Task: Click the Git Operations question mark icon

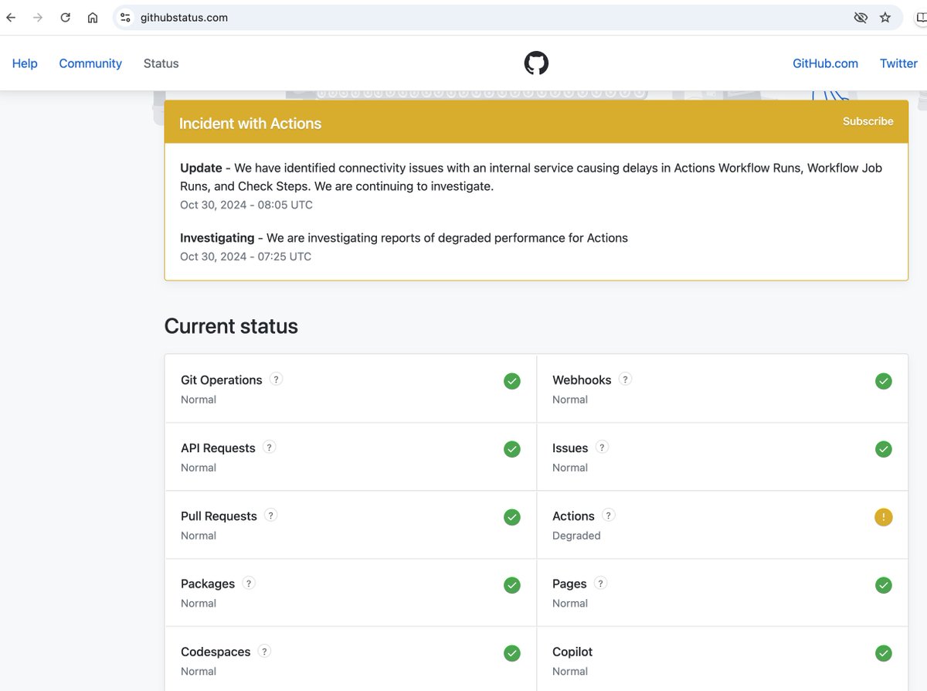Action: (x=276, y=379)
